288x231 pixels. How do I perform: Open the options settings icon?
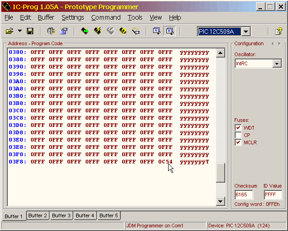[64, 31]
